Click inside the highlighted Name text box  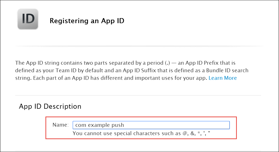tap(151, 125)
